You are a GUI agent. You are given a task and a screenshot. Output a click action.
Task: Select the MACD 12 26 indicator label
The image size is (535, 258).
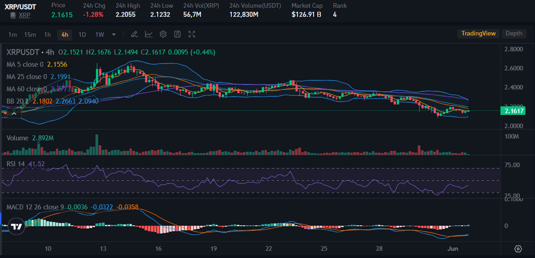[36, 207]
